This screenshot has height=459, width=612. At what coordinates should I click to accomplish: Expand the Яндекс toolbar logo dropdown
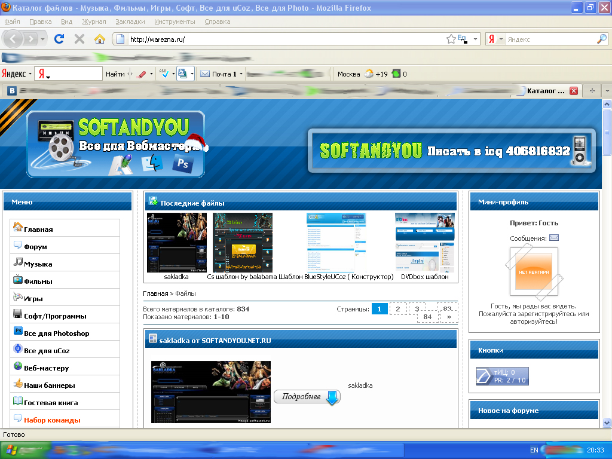coord(30,74)
